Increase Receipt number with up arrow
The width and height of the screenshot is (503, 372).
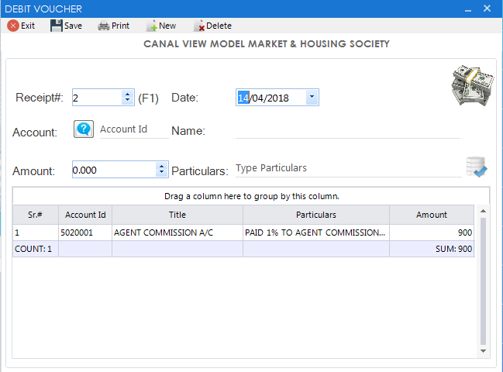tap(127, 94)
